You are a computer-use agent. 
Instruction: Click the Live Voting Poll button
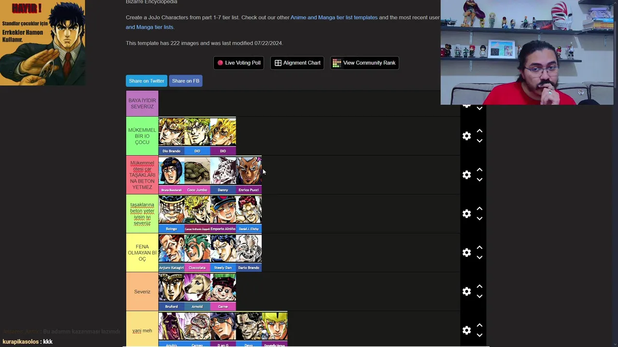[239, 63]
